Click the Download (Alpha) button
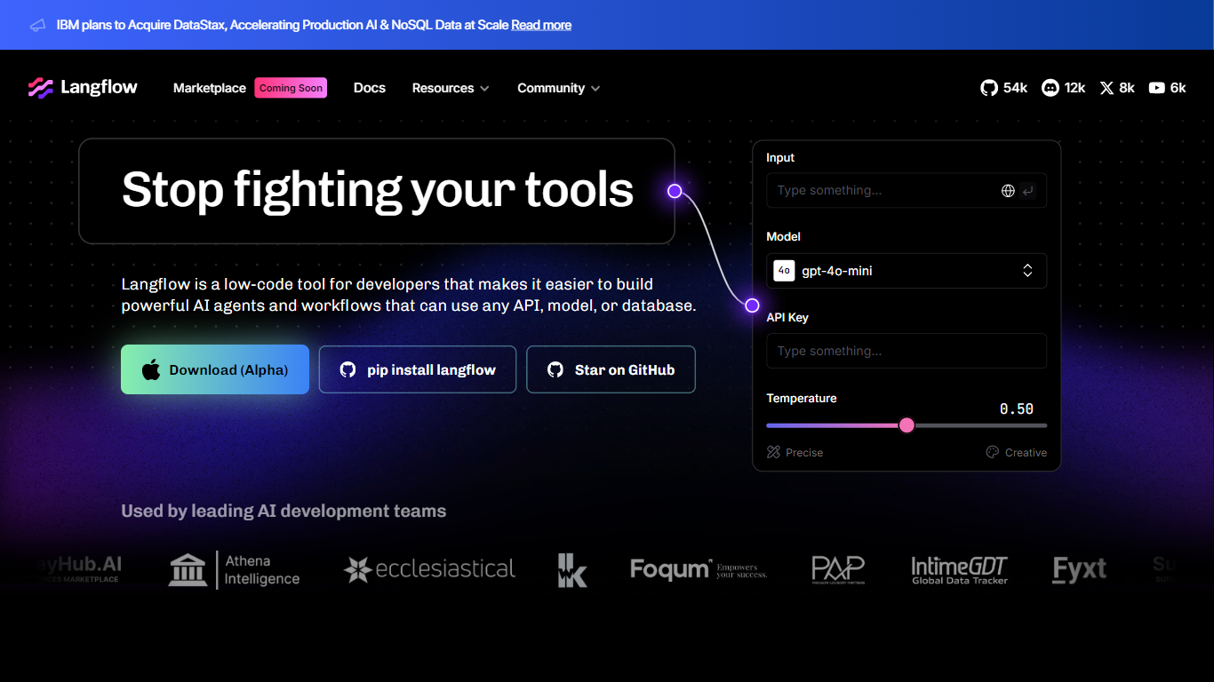1214x682 pixels. point(215,369)
